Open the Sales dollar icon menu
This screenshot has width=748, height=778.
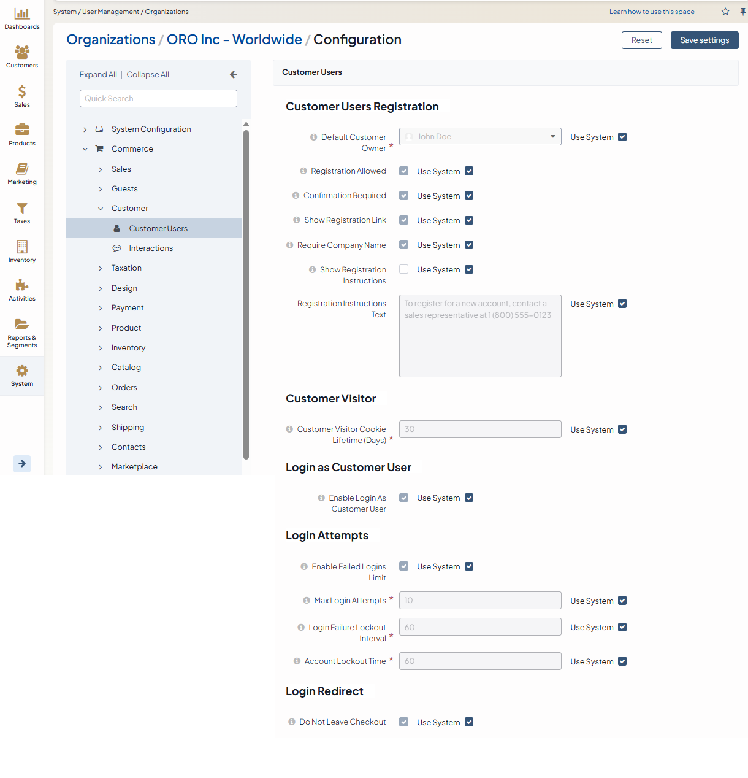(22, 96)
